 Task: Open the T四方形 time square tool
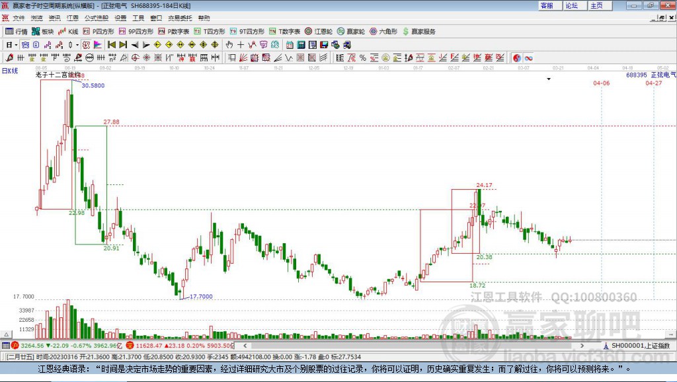pos(210,32)
